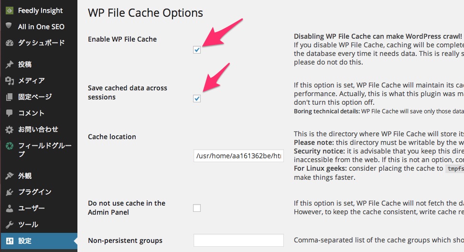Click the All in One SEO shield icon
The width and height of the screenshot is (464, 252).
click(x=9, y=26)
